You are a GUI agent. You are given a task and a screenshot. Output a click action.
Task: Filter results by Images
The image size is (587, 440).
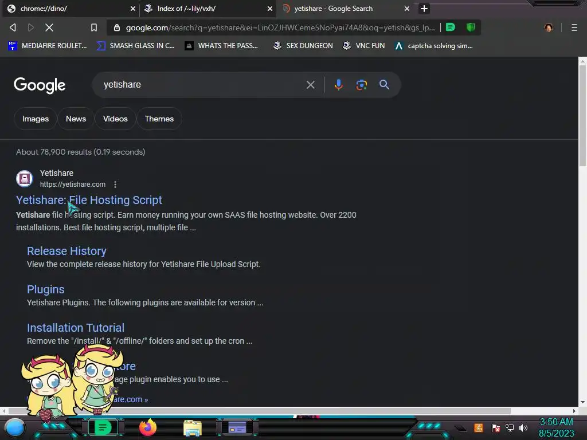36,119
